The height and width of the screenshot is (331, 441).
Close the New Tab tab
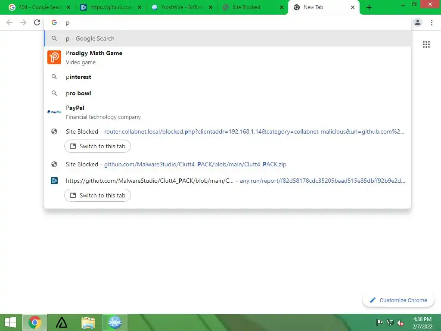[353, 8]
